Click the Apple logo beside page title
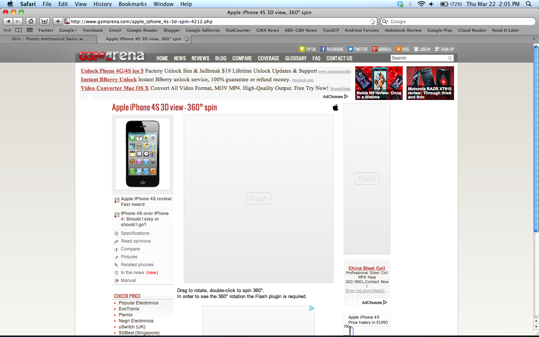The image size is (539, 337). [x=335, y=107]
